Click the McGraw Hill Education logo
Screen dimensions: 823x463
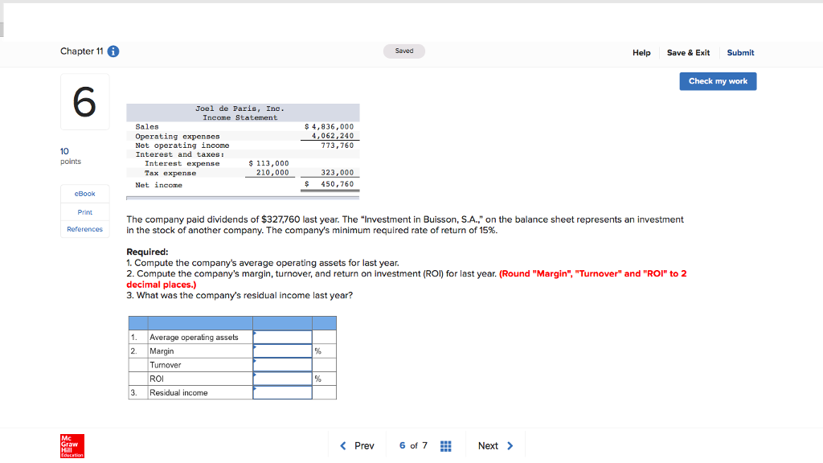click(72, 445)
